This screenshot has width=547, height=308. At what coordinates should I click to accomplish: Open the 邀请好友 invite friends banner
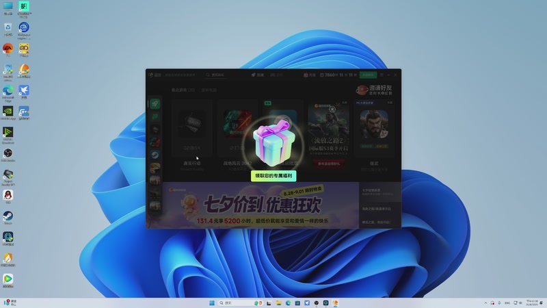[x=374, y=90]
